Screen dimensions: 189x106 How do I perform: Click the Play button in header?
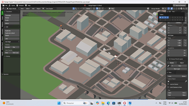click(111, 8)
